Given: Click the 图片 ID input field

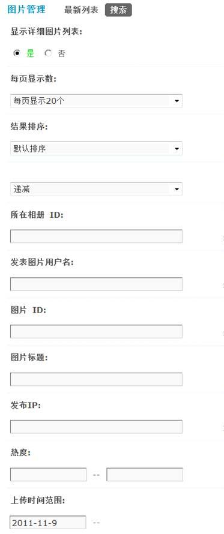Looking at the screenshot, I should (96, 331).
